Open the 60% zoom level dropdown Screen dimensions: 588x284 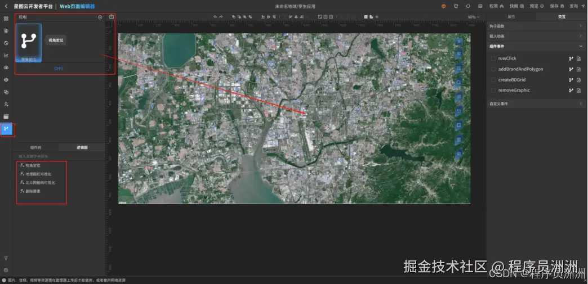point(474,17)
